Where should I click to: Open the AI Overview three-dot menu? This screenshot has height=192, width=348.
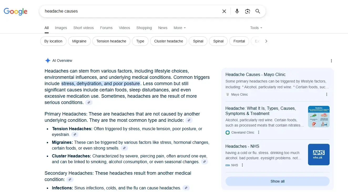[x=331, y=61]
